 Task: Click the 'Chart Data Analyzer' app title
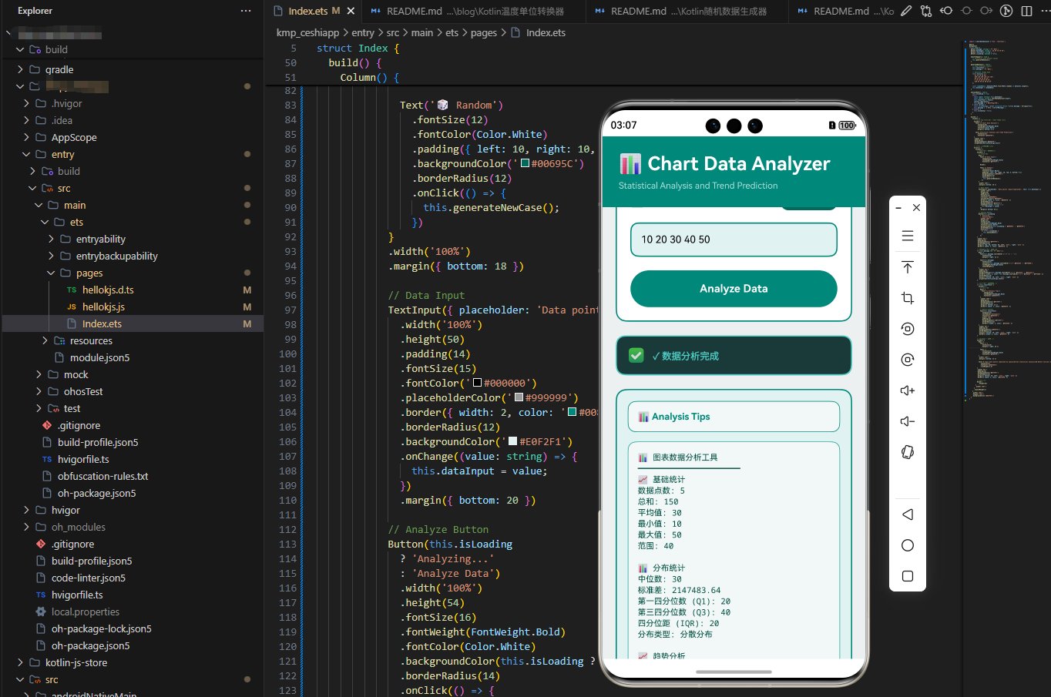tap(738, 163)
